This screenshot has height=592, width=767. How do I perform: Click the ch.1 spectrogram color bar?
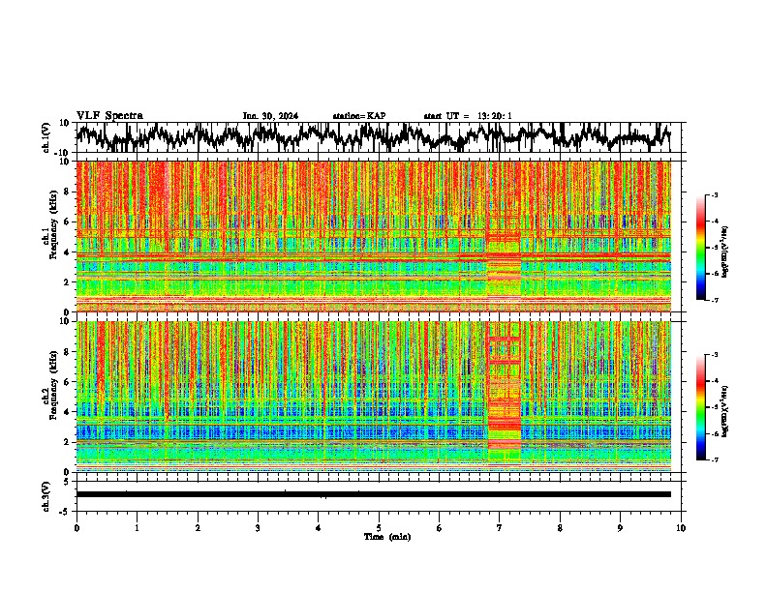pos(700,248)
